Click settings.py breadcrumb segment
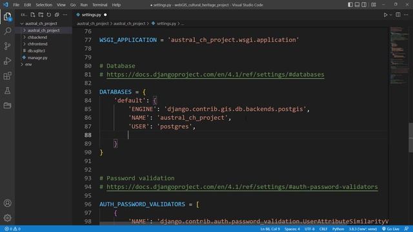The height and width of the screenshot is (232, 413). [166, 23]
